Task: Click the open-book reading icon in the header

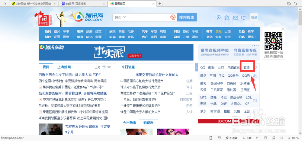Action: click(x=244, y=18)
